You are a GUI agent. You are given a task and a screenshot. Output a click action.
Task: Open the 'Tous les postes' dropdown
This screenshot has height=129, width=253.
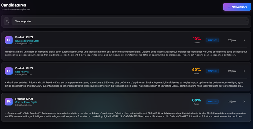pyautogui.click(x=130, y=21)
